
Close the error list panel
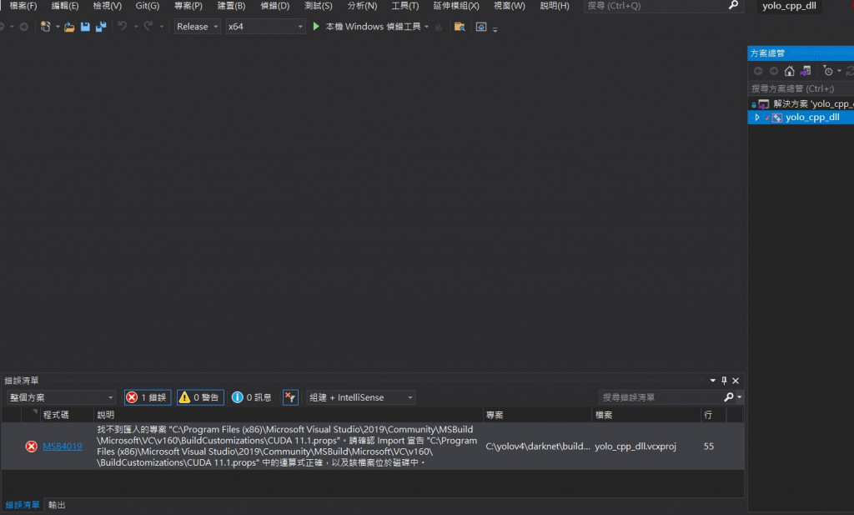pos(736,381)
